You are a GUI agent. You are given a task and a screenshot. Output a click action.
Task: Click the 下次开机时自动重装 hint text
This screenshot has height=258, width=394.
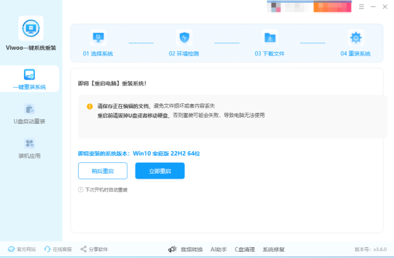[x=106, y=190]
